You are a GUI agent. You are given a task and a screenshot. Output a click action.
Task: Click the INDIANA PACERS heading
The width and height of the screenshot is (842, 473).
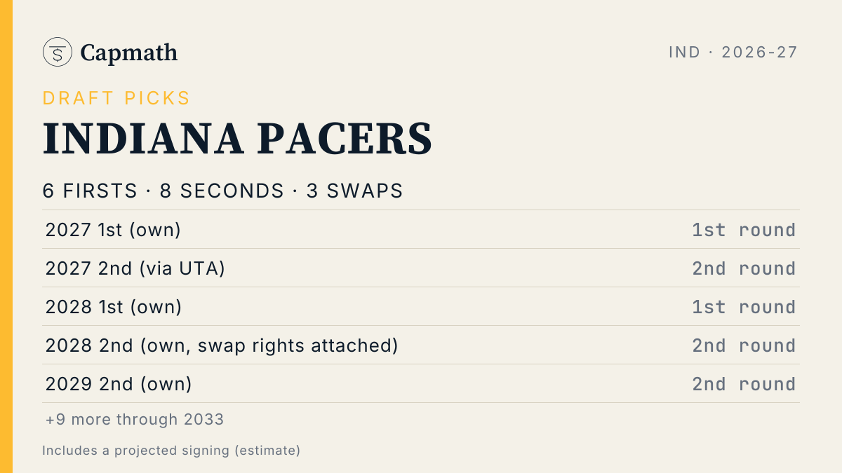(x=237, y=139)
